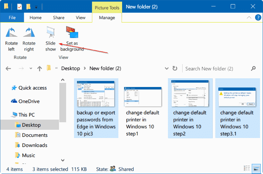This screenshot has height=174, width=263.
Task: Click the Music folder icon
Action: [18, 155]
